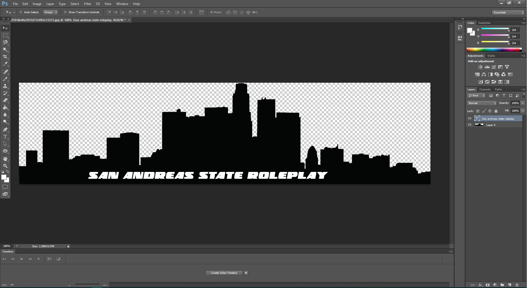Click the foreground color swatch in toolbox

pyautogui.click(x=4, y=177)
